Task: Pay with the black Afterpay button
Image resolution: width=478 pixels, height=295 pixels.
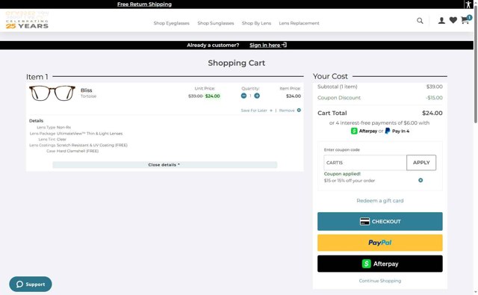Action: coord(380,264)
